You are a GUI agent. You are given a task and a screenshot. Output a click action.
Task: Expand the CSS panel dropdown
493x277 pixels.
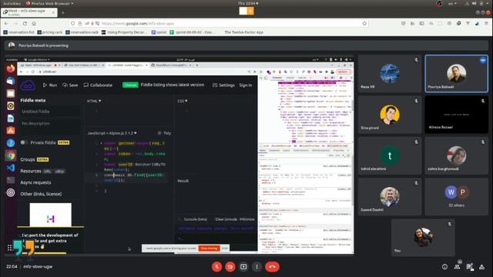click(183, 101)
